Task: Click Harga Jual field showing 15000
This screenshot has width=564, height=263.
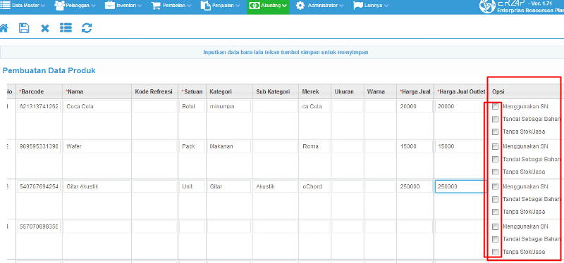Action: [x=415, y=146]
